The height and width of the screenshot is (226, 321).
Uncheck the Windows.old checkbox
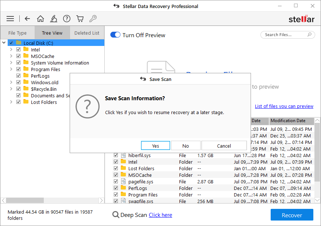(x=19, y=82)
